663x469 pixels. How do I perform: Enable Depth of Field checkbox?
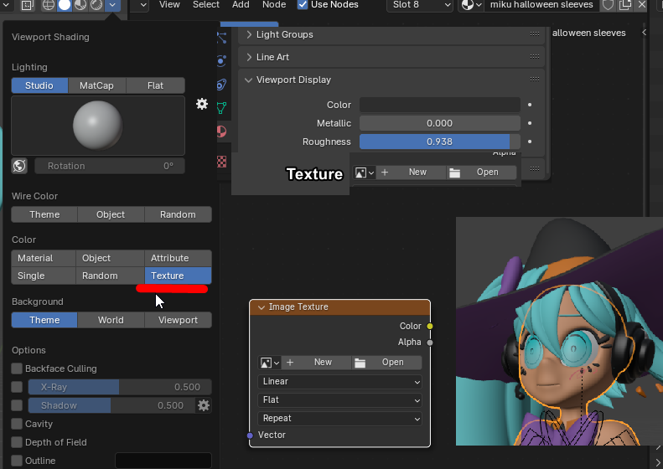click(17, 442)
